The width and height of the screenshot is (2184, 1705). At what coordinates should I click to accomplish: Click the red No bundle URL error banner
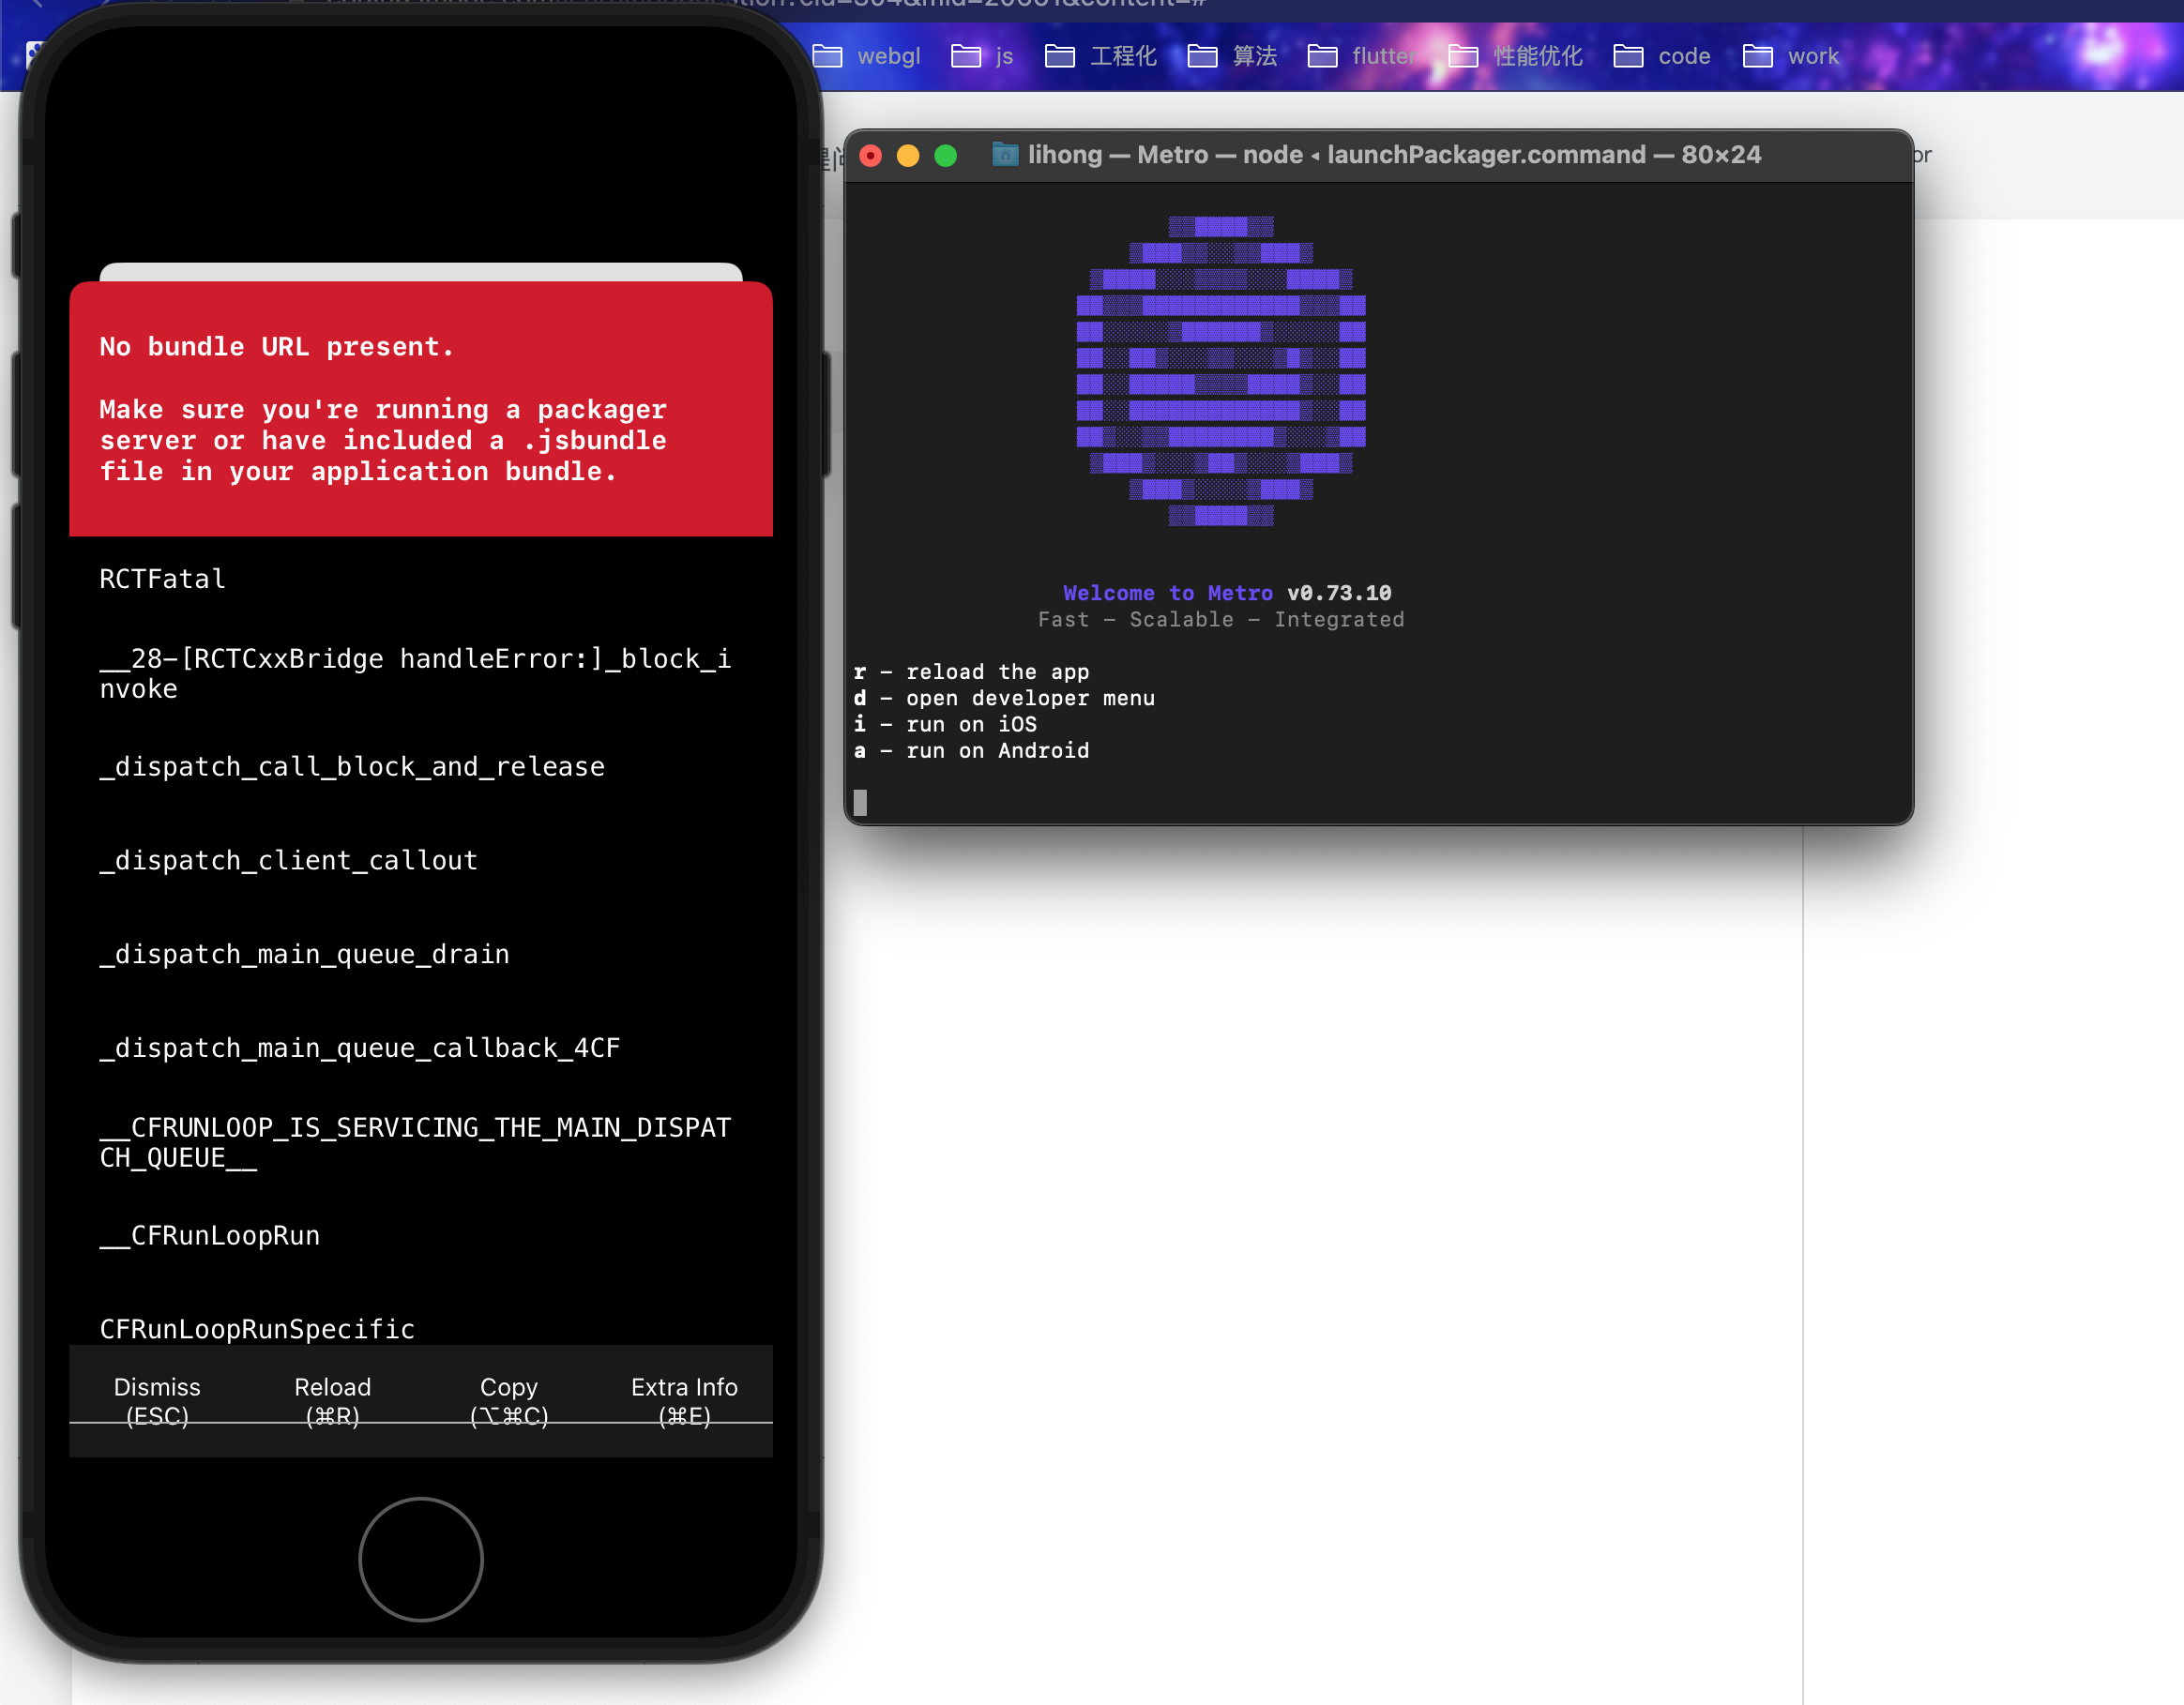[420, 409]
